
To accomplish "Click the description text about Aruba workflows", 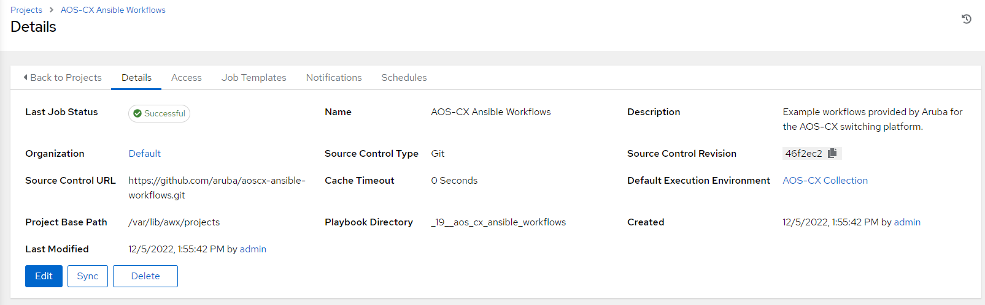I will point(872,119).
